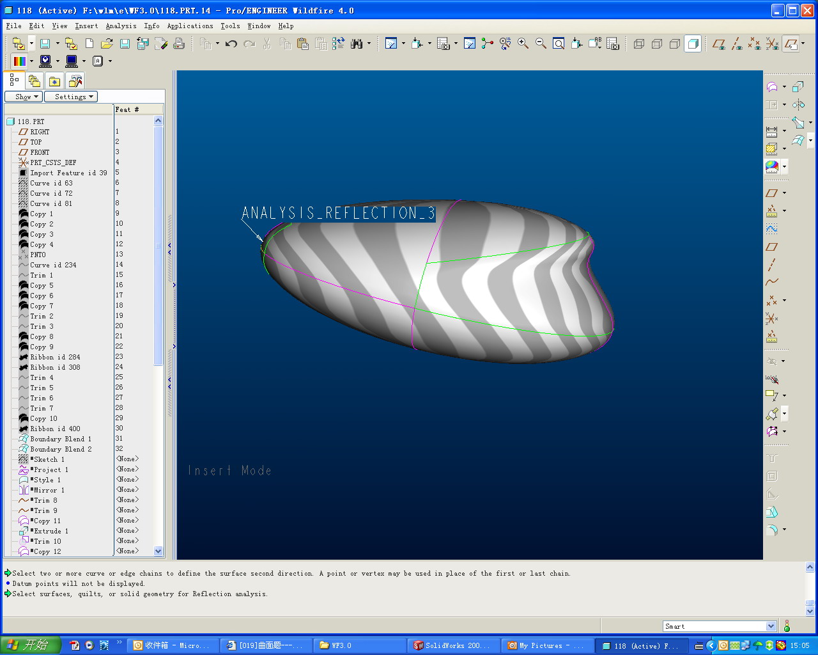Viewport: 818px width, 655px height.
Task: Create a new file with blank page icon
Action: (x=89, y=43)
